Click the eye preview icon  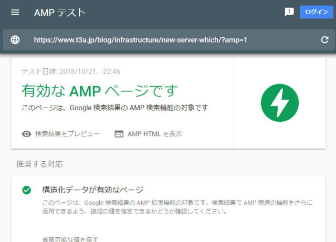tap(27, 134)
